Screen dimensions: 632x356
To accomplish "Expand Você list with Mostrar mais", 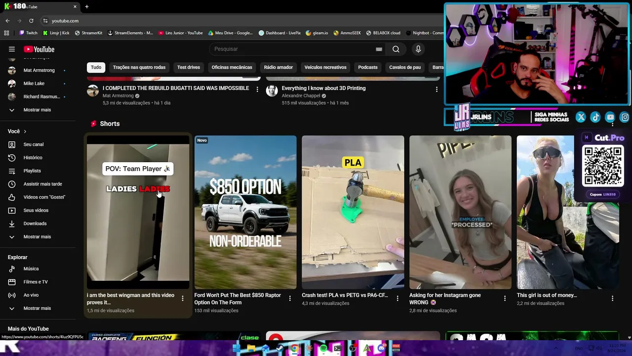I will tap(38, 237).
